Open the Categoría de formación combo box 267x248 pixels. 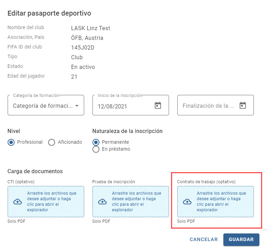coord(46,105)
